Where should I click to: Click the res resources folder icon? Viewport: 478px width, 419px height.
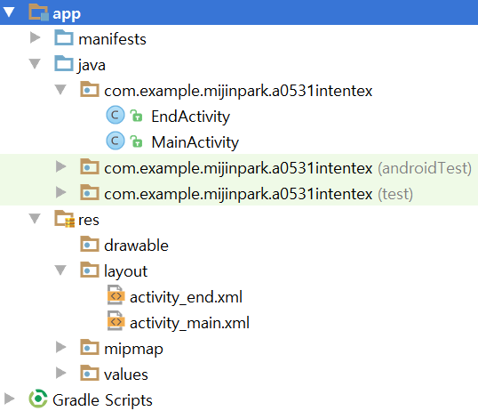(64, 219)
